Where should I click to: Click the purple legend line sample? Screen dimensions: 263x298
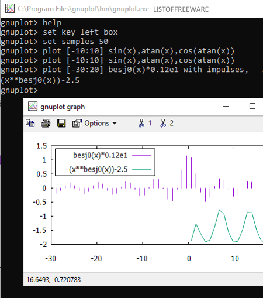pos(141,155)
